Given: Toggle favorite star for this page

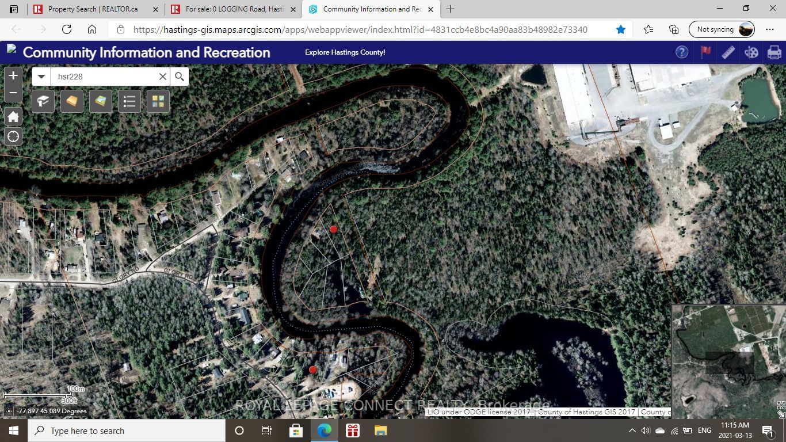Looking at the screenshot, I should click(x=621, y=29).
